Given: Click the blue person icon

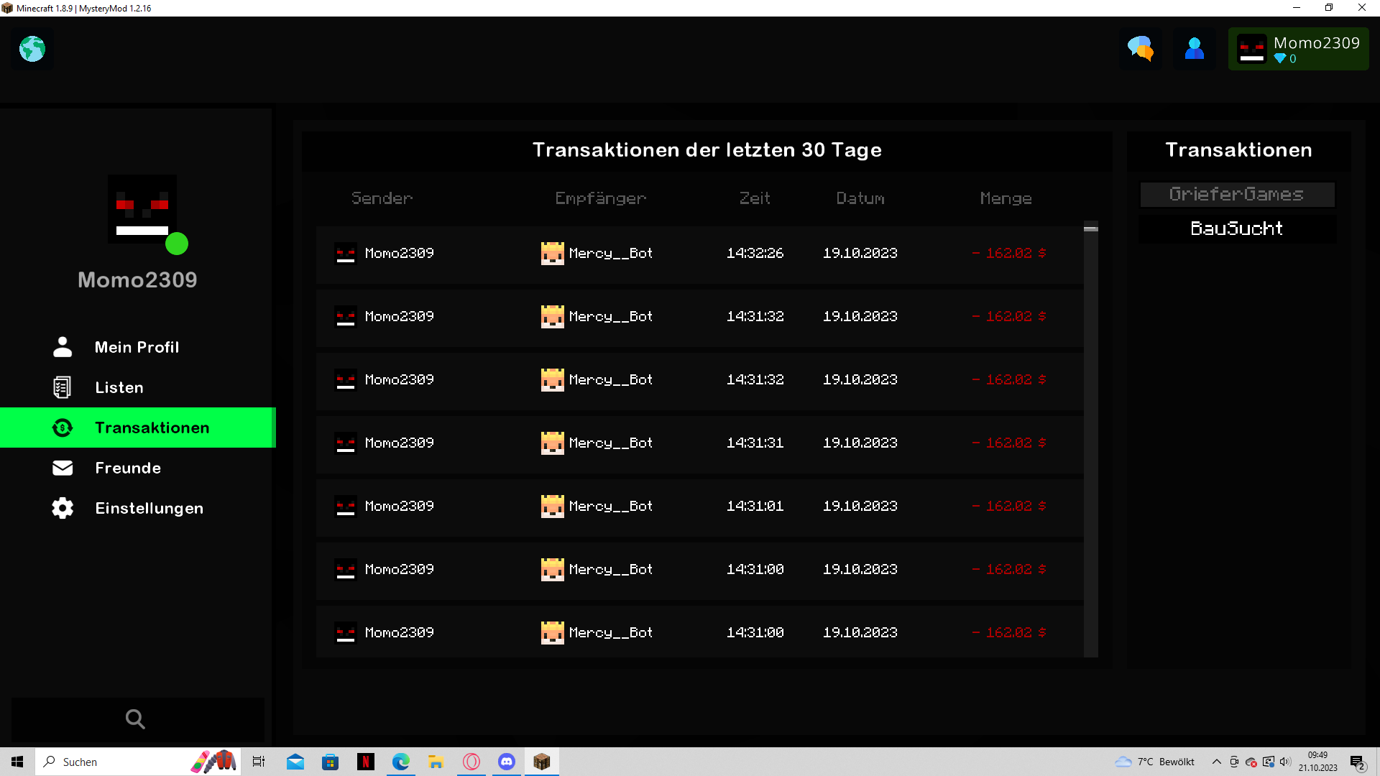Looking at the screenshot, I should [1194, 49].
